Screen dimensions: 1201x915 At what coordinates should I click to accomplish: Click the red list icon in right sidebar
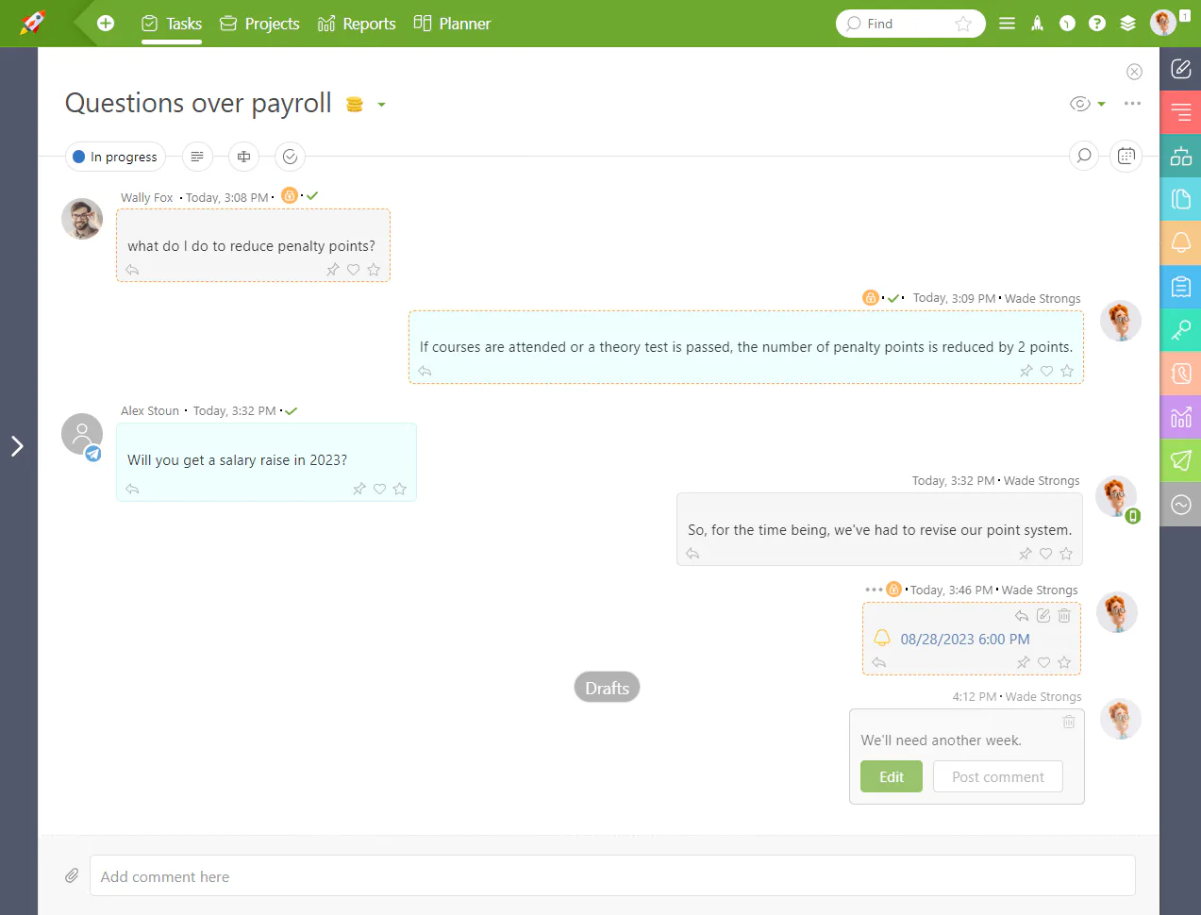tap(1180, 112)
